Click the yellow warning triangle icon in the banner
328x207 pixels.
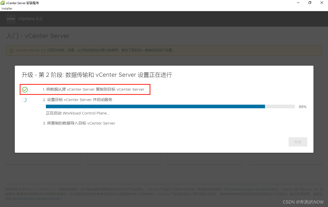point(11,50)
